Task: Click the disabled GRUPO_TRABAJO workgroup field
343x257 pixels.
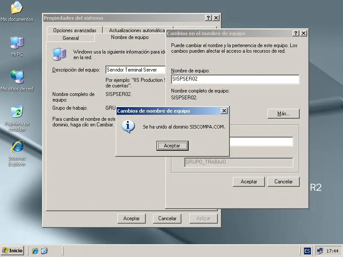Action: pyautogui.click(x=239, y=162)
